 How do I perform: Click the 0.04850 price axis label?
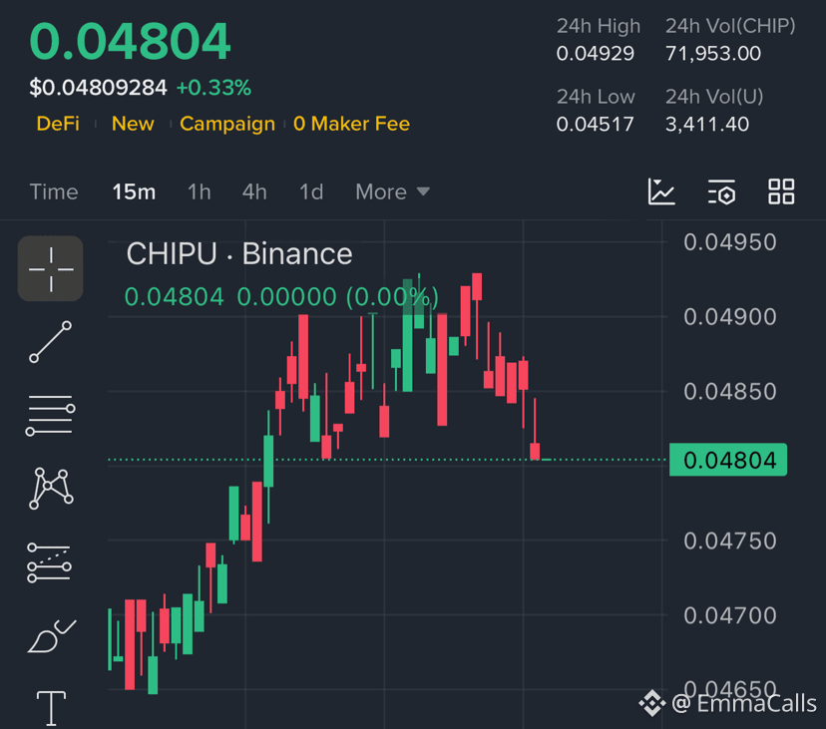click(x=730, y=391)
